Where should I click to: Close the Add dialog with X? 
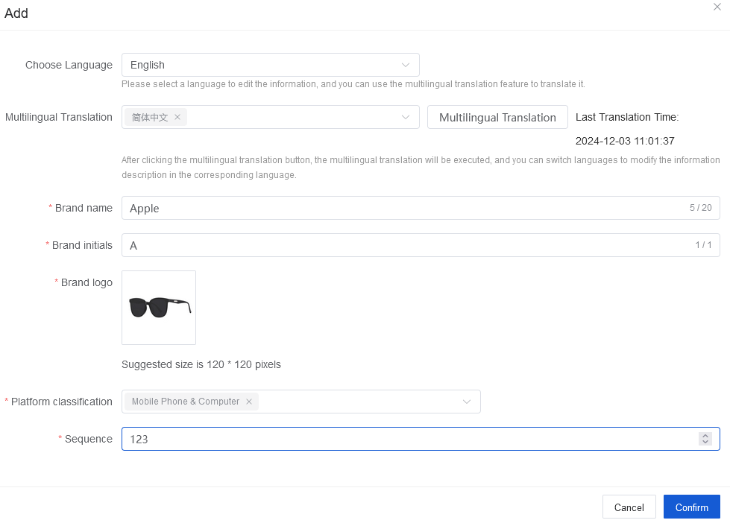[x=717, y=7]
